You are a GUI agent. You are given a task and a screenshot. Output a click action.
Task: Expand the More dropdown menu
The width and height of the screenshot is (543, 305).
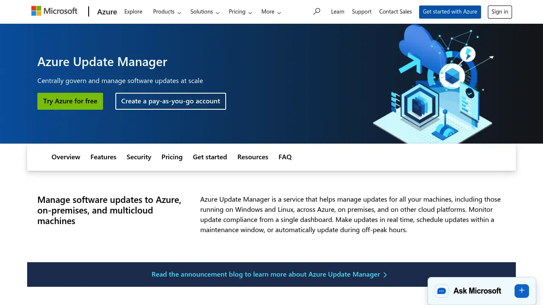[271, 12]
